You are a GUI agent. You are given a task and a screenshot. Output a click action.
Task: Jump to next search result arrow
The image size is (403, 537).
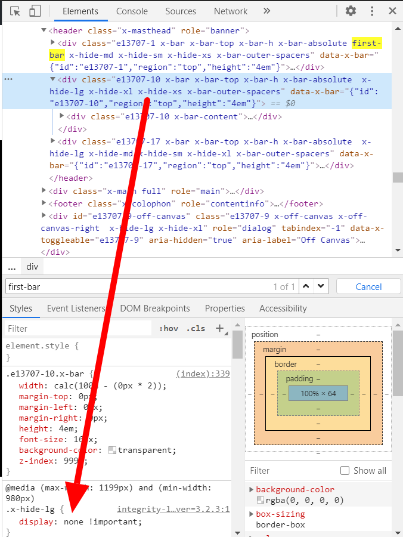(x=322, y=286)
